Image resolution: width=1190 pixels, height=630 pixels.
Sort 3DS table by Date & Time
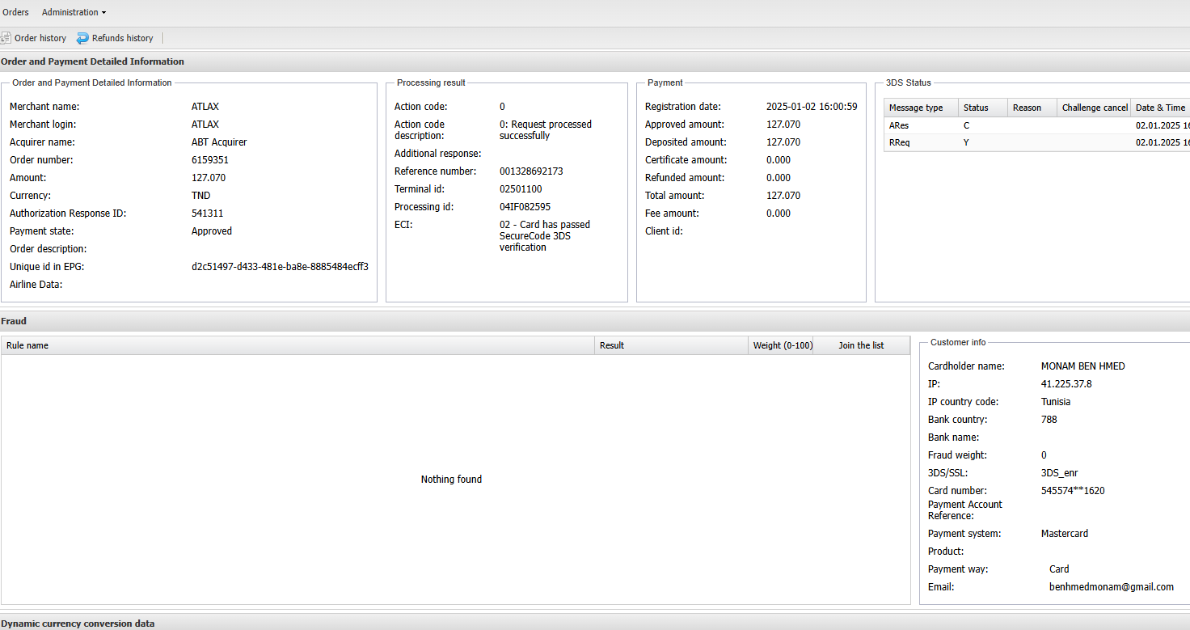tap(1160, 108)
